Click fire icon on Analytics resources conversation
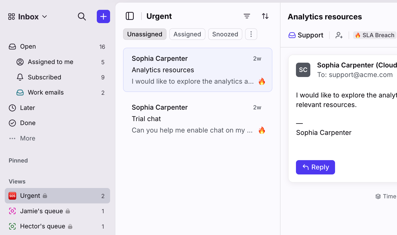 tap(262, 81)
